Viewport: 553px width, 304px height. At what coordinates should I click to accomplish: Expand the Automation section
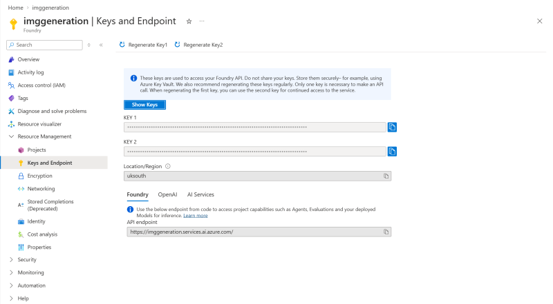(11, 285)
